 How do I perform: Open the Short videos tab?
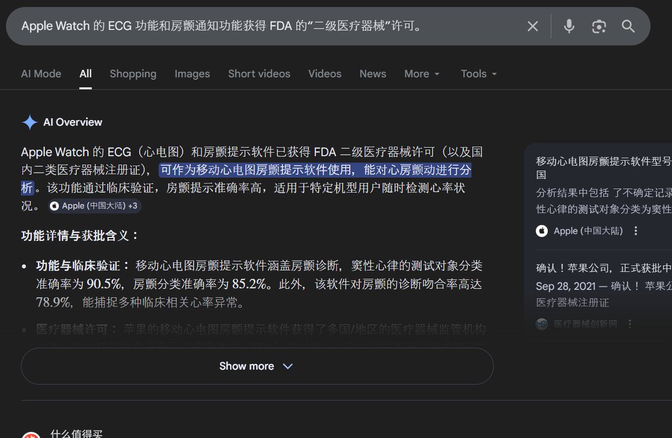(259, 74)
